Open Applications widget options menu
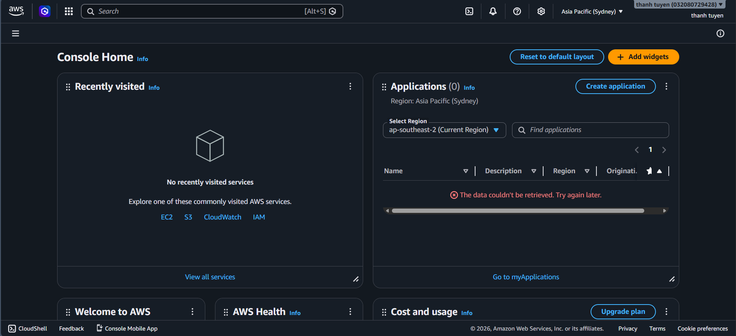Image resolution: width=736 pixels, height=336 pixels. click(x=666, y=86)
